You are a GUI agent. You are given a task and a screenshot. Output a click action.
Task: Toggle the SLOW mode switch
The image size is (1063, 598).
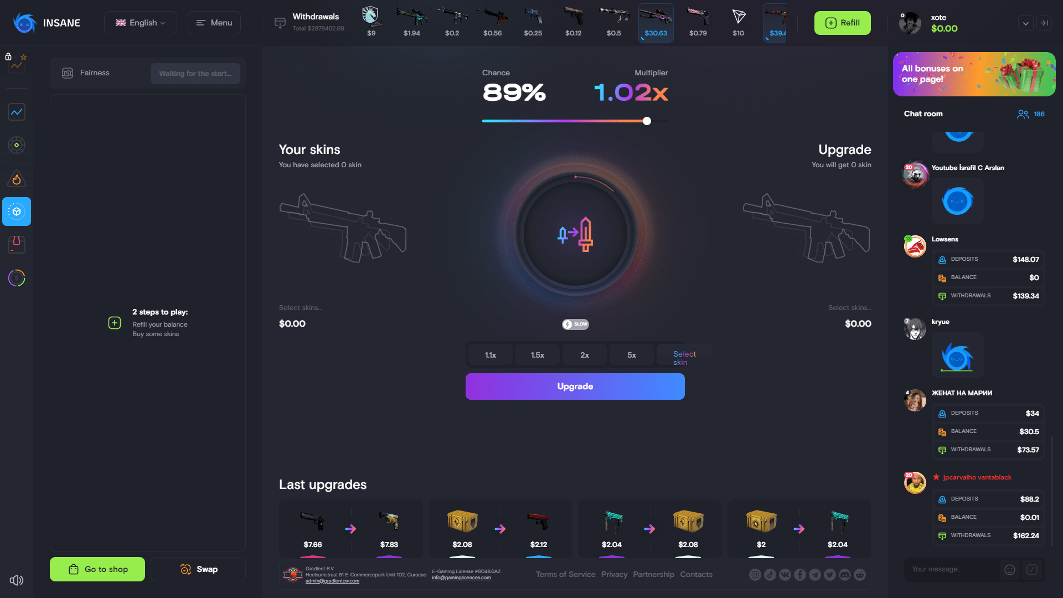click(x=575, y=324)
